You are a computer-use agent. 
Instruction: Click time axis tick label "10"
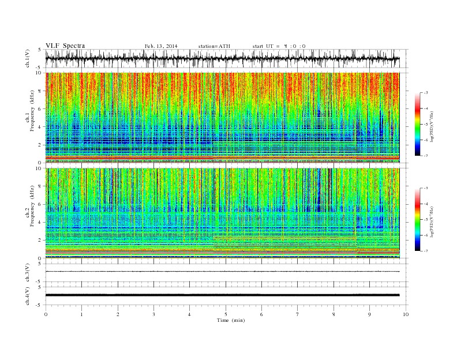406,314
